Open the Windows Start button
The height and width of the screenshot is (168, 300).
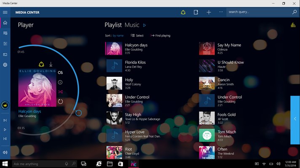pos(5,164)
